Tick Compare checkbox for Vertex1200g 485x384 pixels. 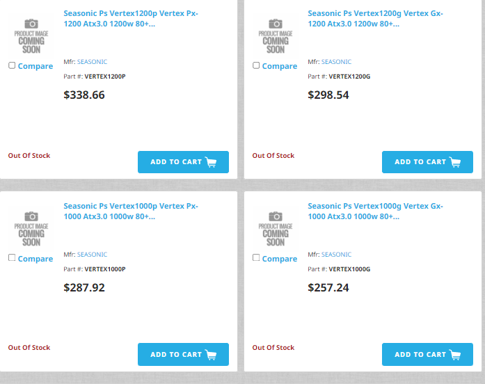pyautogui.click(x=256, y=65)
